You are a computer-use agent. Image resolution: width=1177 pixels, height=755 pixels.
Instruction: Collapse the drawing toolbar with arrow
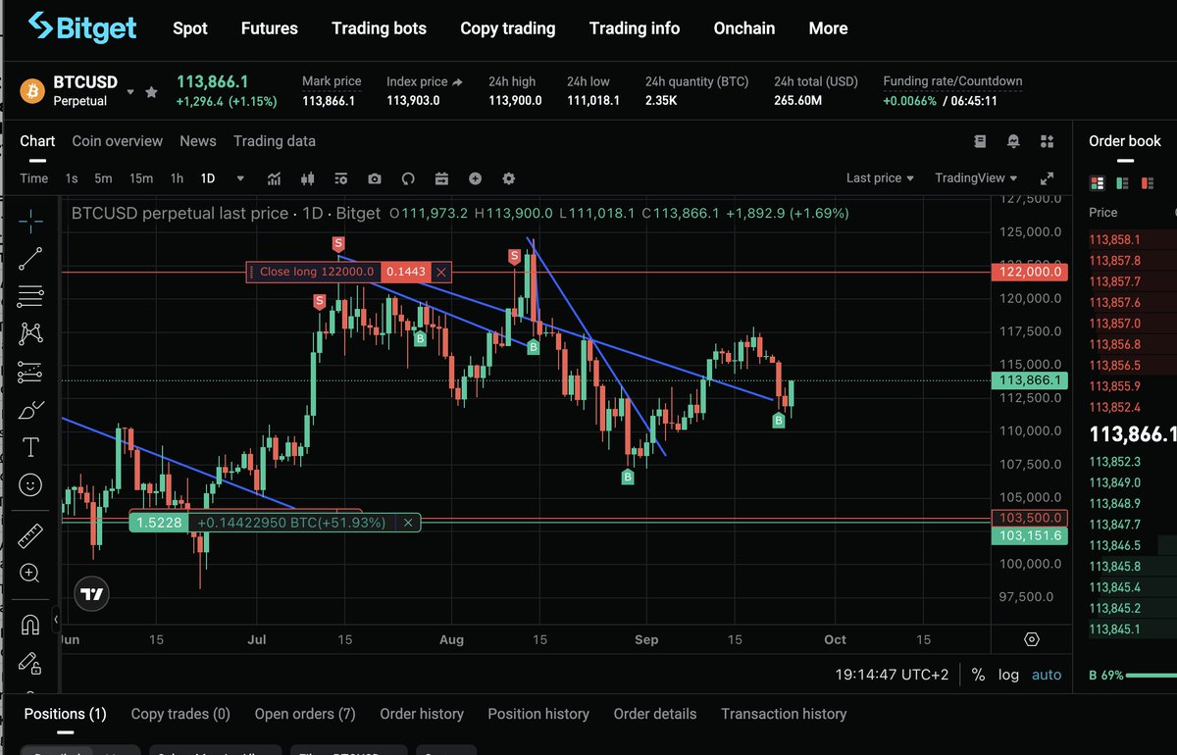56,620
